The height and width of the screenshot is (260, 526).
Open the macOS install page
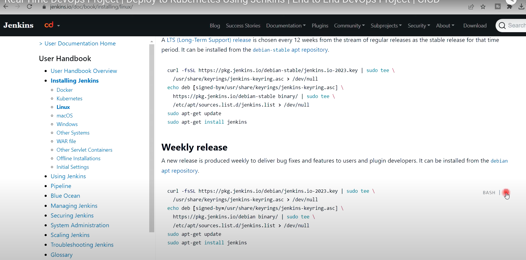(64, 116)
